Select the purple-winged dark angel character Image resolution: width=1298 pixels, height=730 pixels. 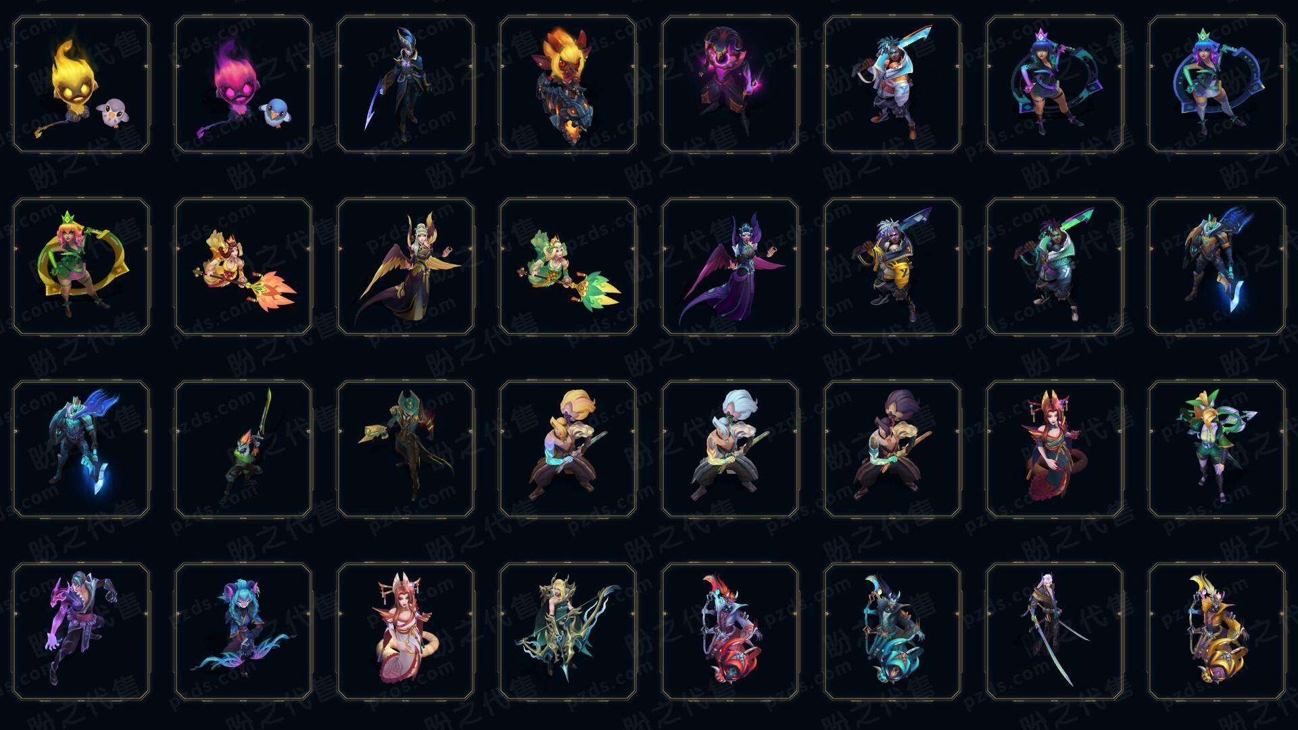730,266
